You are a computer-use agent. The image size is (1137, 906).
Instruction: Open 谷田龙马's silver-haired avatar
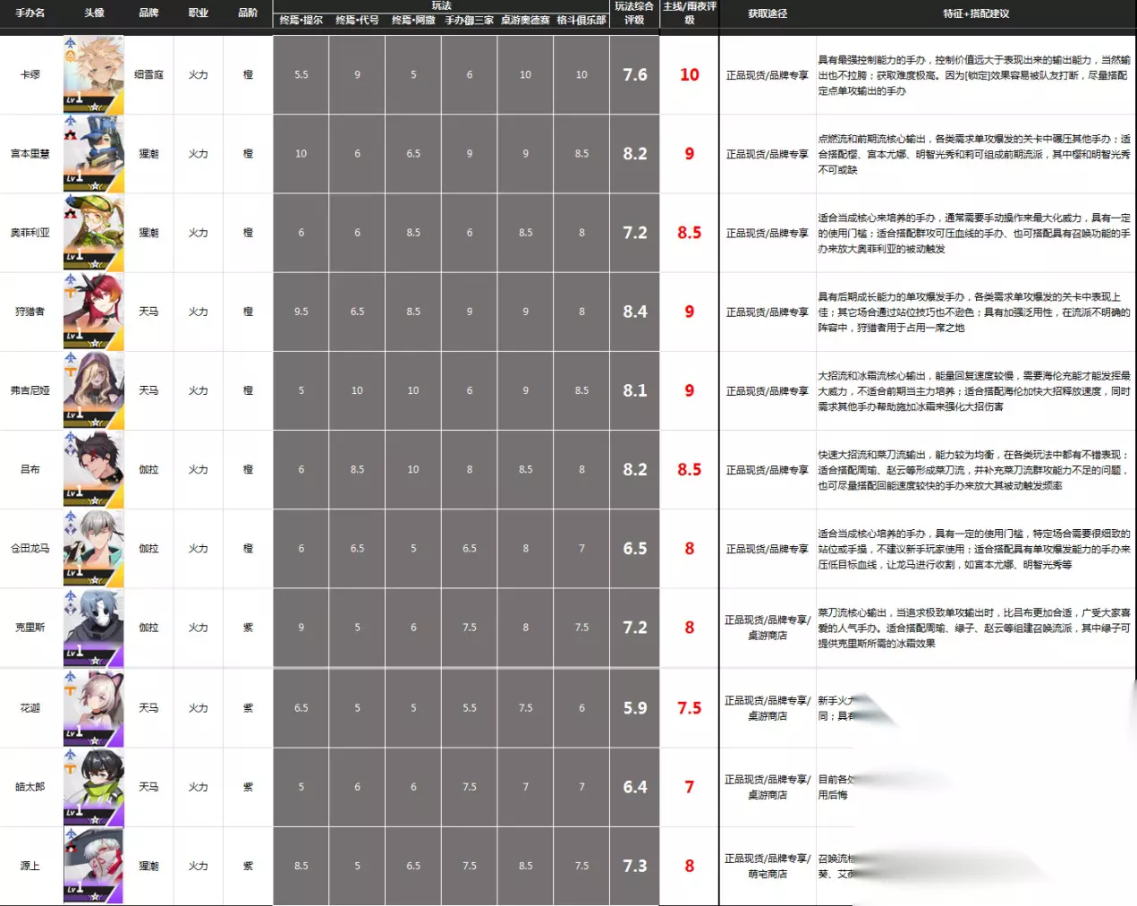[93, 548]
